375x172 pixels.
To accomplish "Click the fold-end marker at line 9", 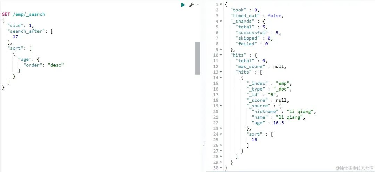I will tap(221, 50).
